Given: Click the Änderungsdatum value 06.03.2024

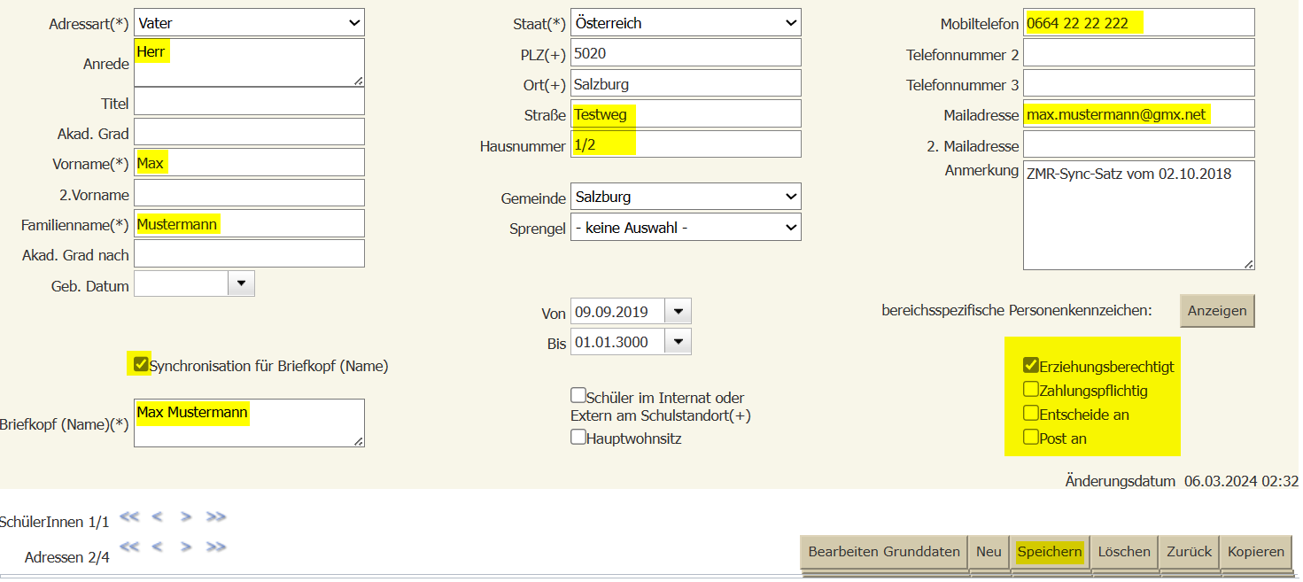Looking at the screenshot, I should 1241,481.
